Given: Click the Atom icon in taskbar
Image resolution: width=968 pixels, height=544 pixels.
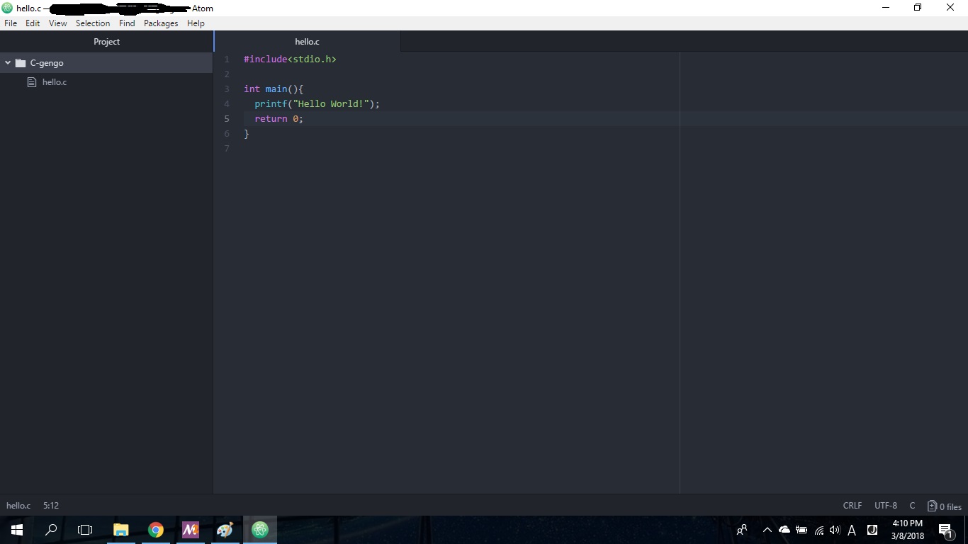Looking at the screenshot, I should 260,530.
